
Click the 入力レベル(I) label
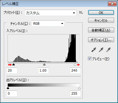tap(17, 31)
